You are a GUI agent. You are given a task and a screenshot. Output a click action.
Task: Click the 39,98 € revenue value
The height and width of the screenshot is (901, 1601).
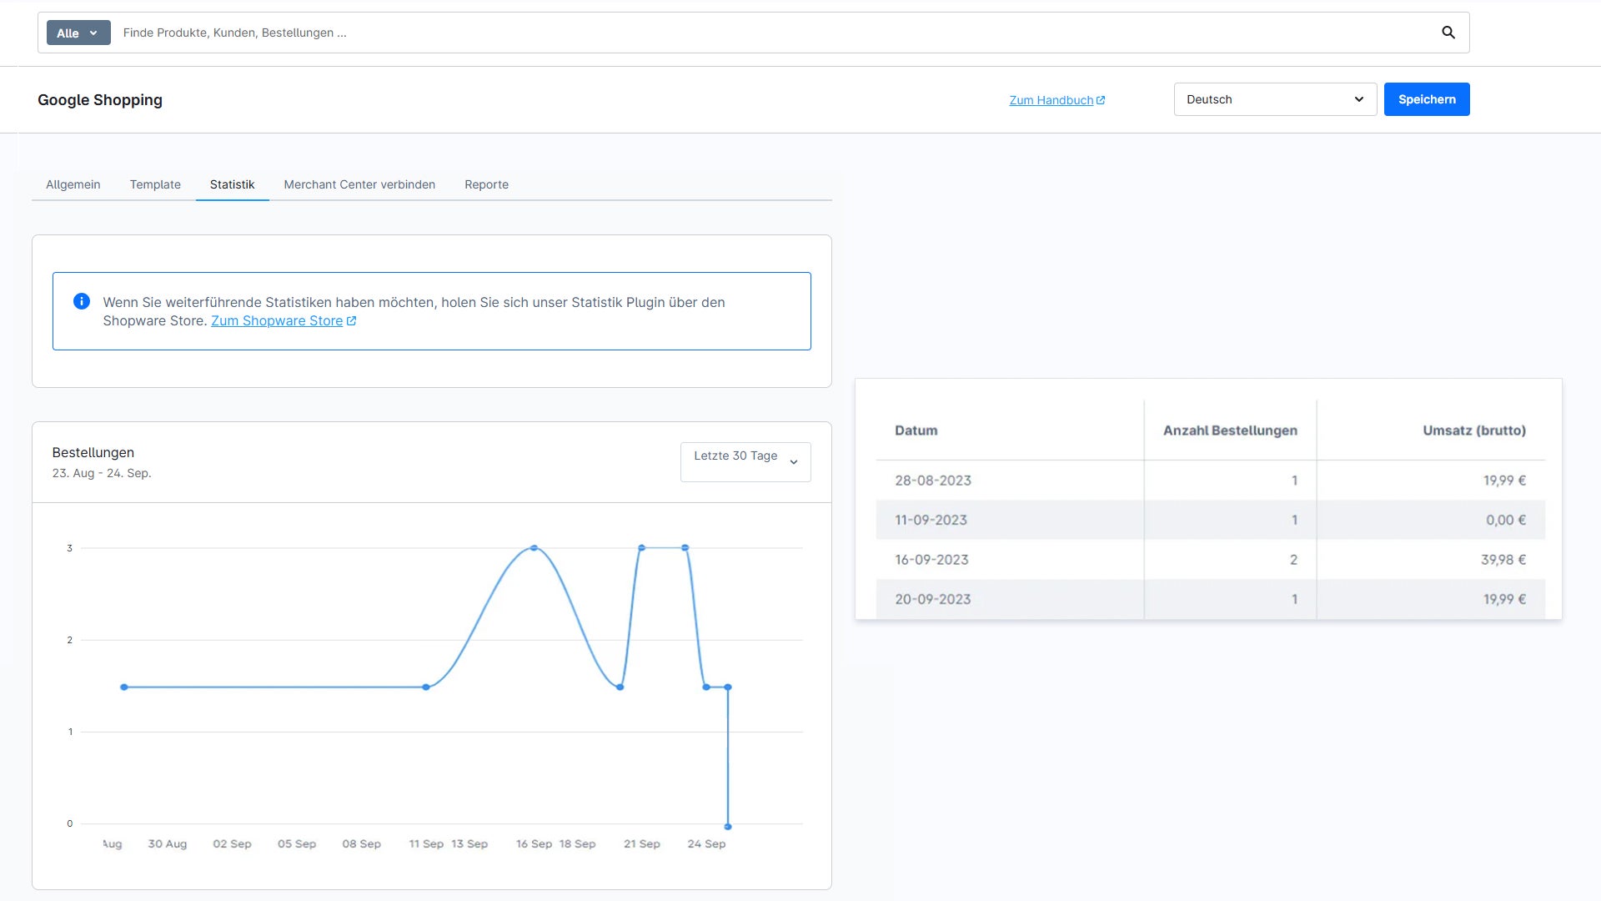click(1503, 560)
